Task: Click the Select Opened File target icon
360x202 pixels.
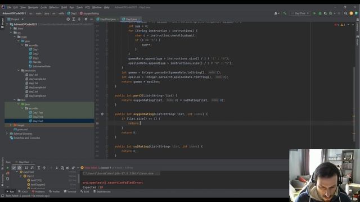Action: coord(68,19)
